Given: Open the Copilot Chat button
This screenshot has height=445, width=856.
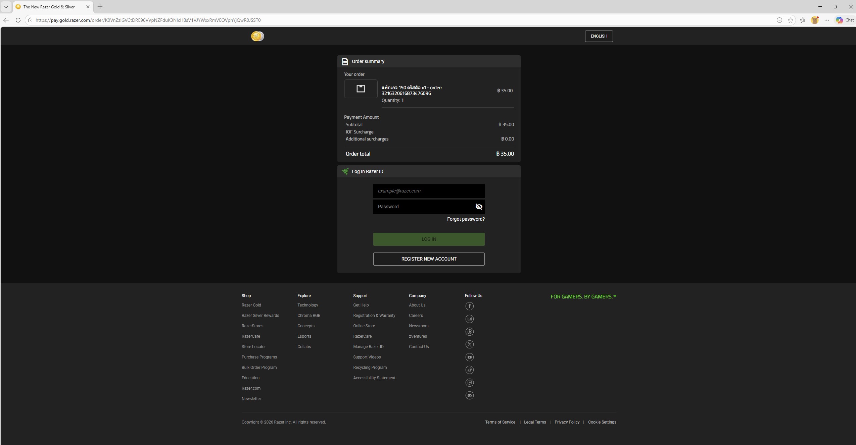Looking at the screenshot, I should coord(845,20).
